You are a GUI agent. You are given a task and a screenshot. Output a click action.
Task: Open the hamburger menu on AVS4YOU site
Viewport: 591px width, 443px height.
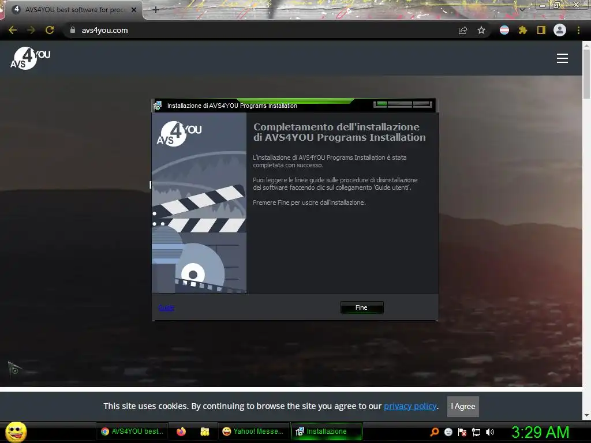point(562,58)
